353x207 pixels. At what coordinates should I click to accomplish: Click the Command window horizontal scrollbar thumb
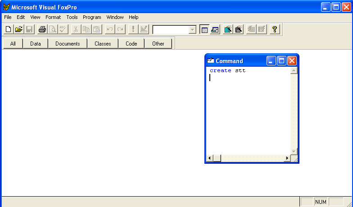pyautogui.click(x=217, y=158)
